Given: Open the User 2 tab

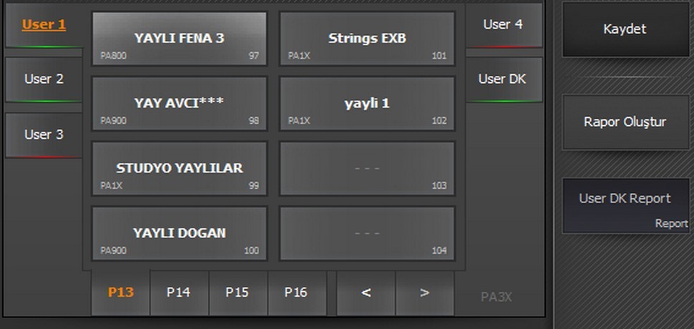Looking at the screenshot, I should [44, 79].
